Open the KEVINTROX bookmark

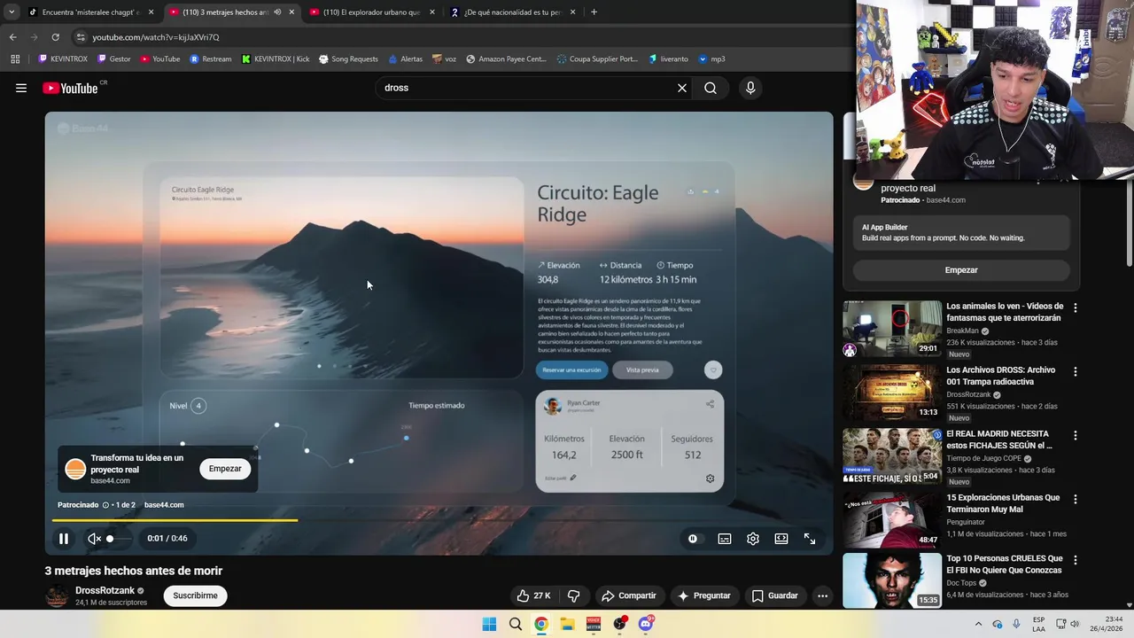63,59
